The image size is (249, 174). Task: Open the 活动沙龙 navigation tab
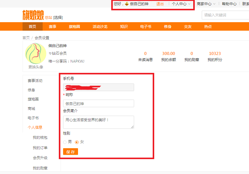pyautogui.click(x=100, y=26)
